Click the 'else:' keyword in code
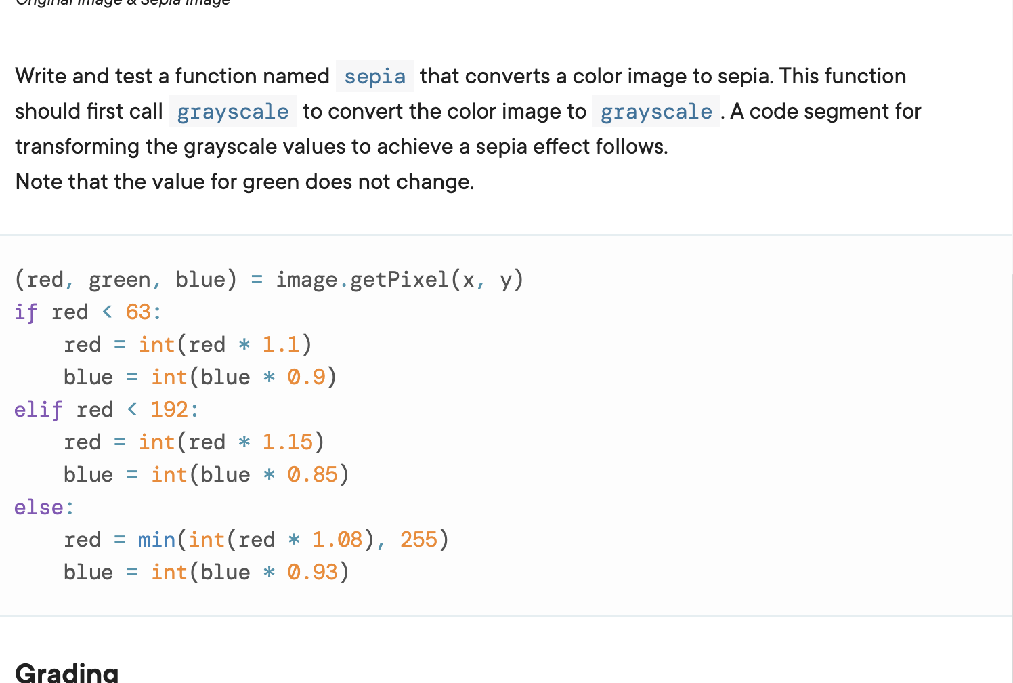 [x=44, y=507]
